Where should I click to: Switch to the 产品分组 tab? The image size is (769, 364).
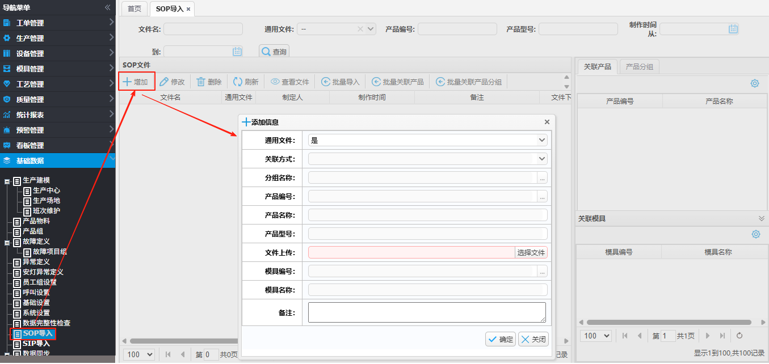(639, 67)
